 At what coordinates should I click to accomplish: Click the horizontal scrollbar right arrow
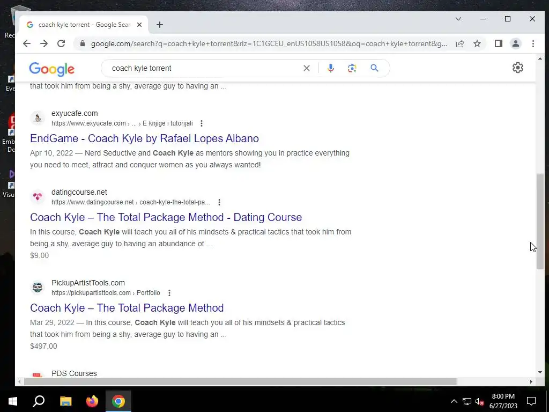tap(531, 381)
